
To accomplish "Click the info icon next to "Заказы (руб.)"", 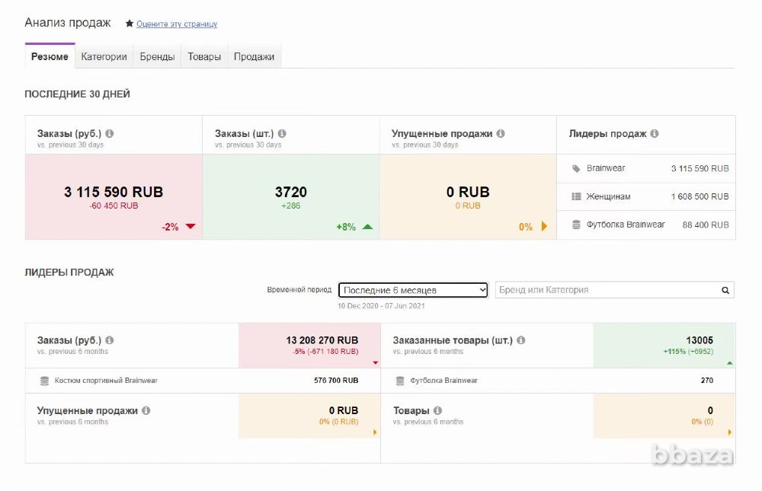I will pos(109,133).
